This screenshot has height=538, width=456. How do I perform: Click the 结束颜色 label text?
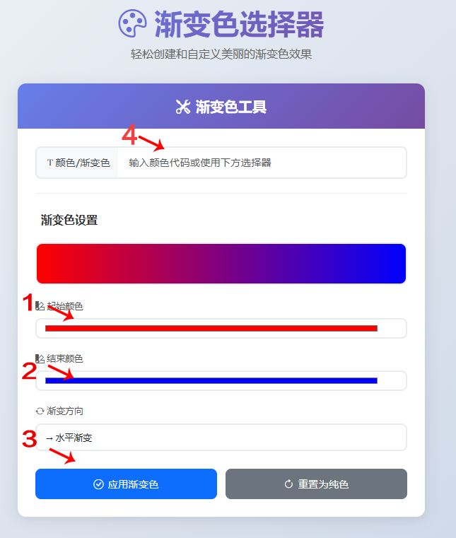click(x=64, y=358)
